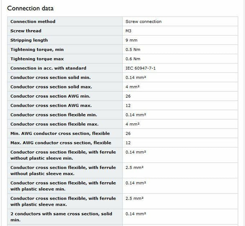This screenshot has height=226, width=245.
Task: Click the "IEC 60947-7-1" standard value
Action: (x=140, y=68)
